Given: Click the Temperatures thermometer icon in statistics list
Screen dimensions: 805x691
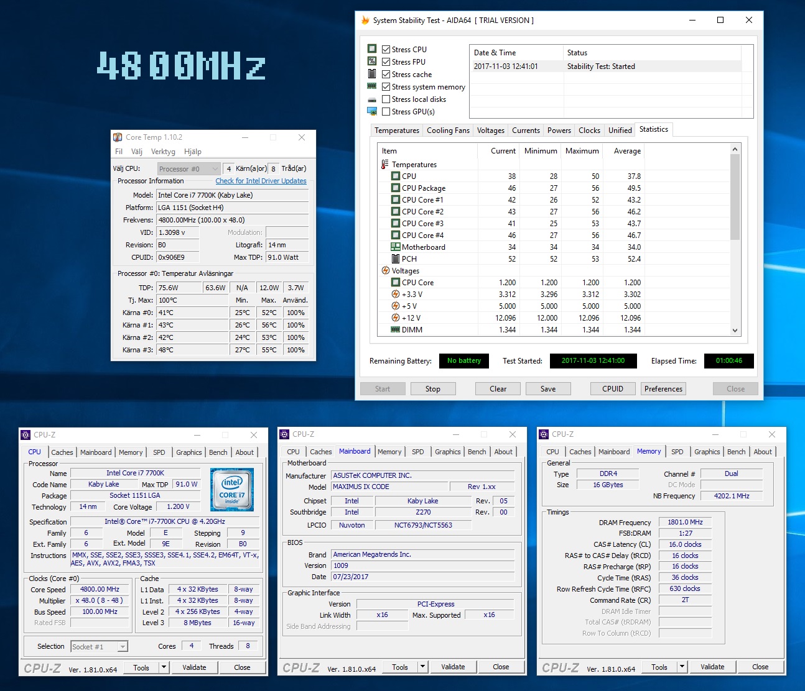Looking at the screenshot, I should [x=385, y=165].
